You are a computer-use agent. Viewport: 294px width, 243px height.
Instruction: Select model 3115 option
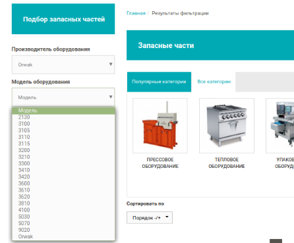(x=63, y=144)
